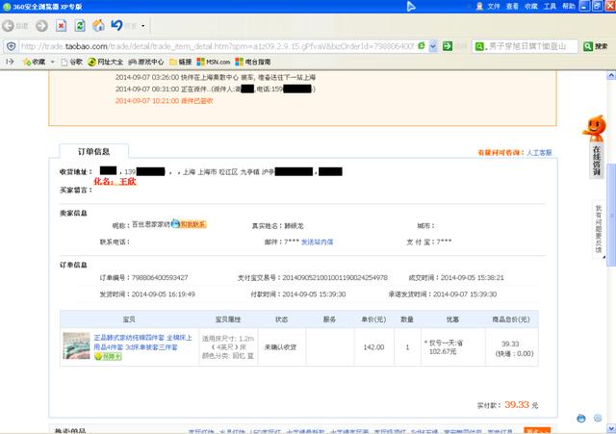Click the red 2014-09-07 10:21:00 tracking entry
Viewport: 616px width, 434px height.
pos(165,101)
